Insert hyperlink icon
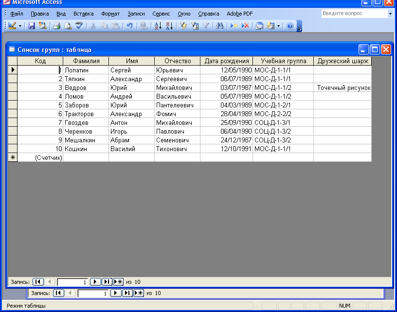This screenshot has width=397, height=312. [144, 26]
